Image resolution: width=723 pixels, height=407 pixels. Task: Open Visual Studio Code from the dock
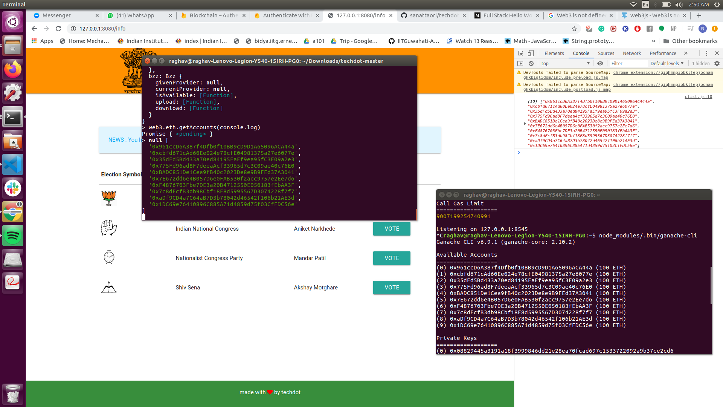pyautogui.click(x=13, y=165)
